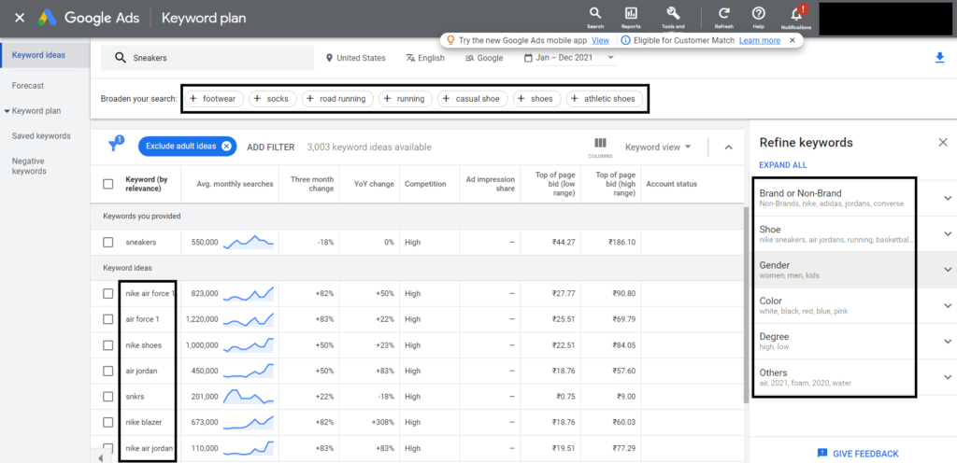This screenshot has width=957, height=463.
Task: Click GIVE FEEDBACK
Action: [858, 454]
